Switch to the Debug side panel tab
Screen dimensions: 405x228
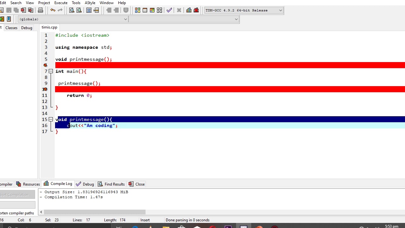click(x=27, y=28)
